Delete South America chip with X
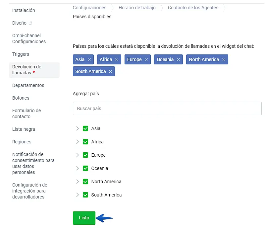Viewport: 269px width, 230px height. click(x=110, y=72)
